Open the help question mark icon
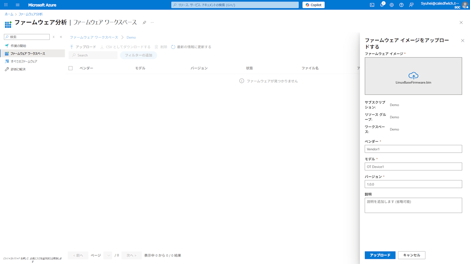Viewport: 470px width, 264px height. point(401,5)
